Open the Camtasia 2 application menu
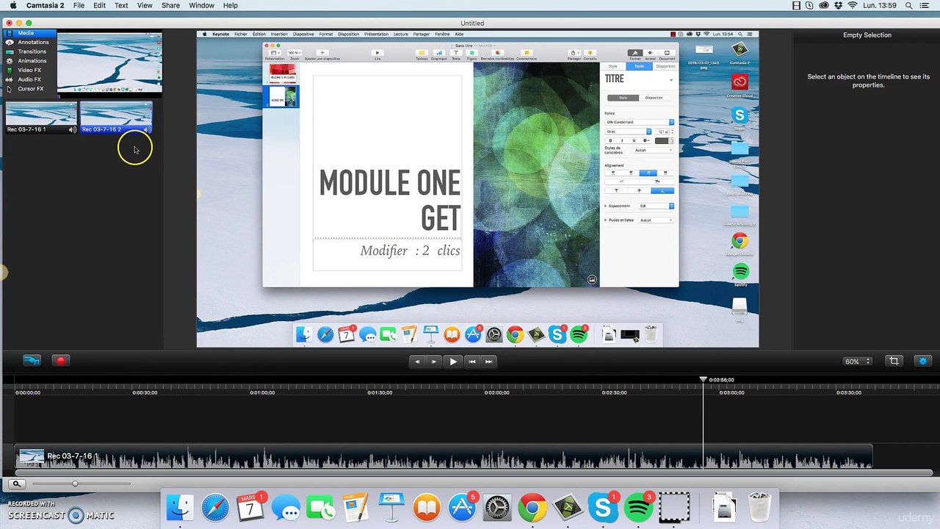Viewport: 940px width, 529px height. point(46,5)
